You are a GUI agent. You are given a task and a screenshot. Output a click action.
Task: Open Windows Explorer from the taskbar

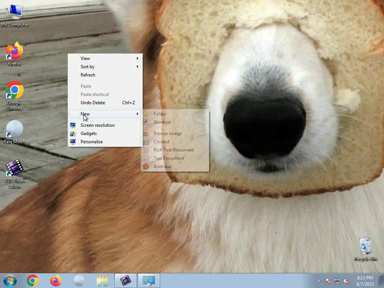pyautogui.click(x=102, y=280)
